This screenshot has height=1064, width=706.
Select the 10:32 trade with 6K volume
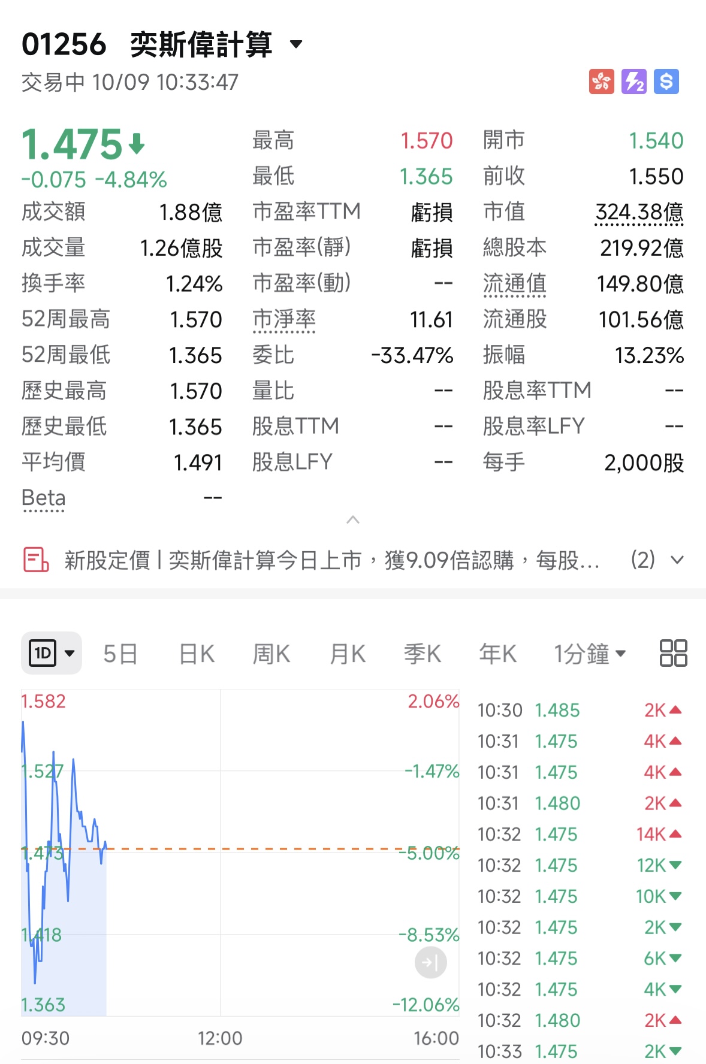(580, 958)
